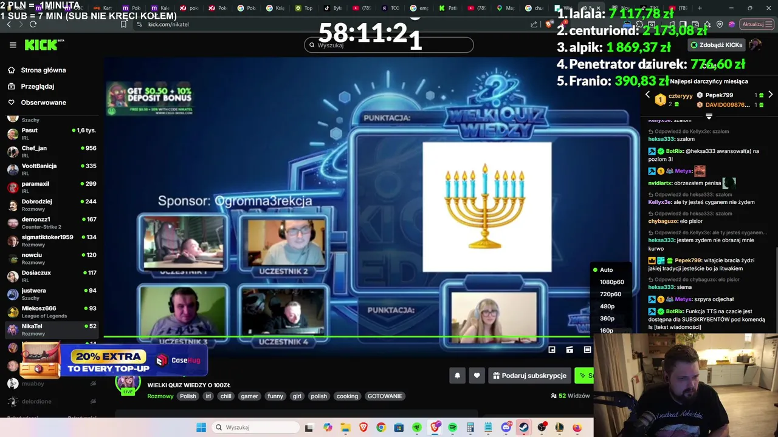The height and width of the screenshot is (437, 778).
Task: Open the nowciu channel
Action: [51, 258]
